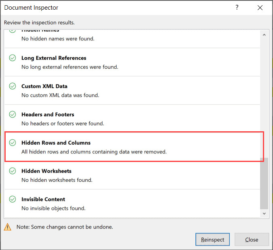
Task: Click the Custom XML Data heading
Action: click(x=44, y=86)
